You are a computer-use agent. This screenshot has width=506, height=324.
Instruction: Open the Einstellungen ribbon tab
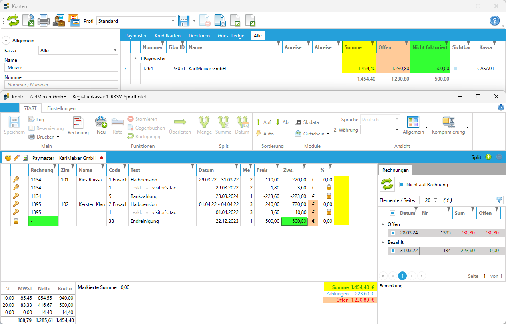click(x=61, y=108)
